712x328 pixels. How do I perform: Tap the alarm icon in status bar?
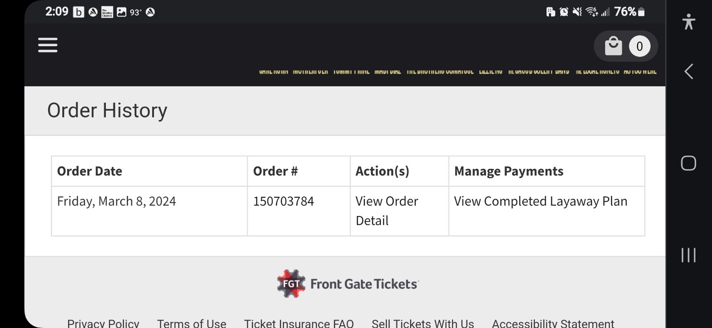564,12
